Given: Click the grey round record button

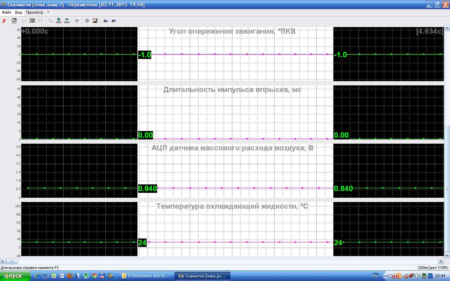Looking at the screenshot, I should [x=87, y=21].
